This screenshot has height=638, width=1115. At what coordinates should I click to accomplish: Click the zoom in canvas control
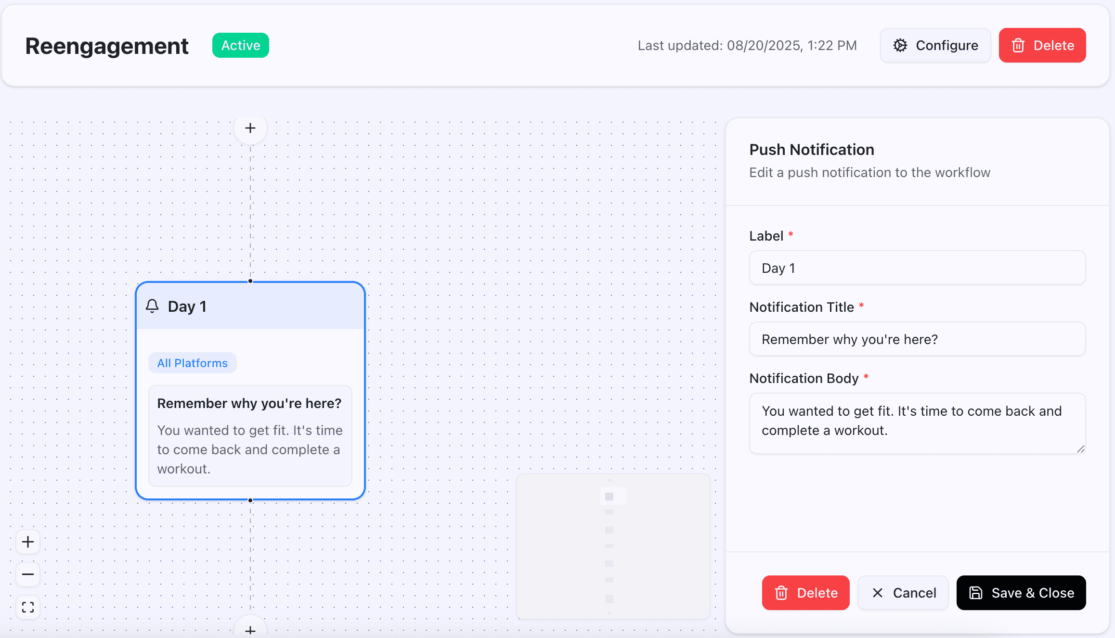pos(28,542)
